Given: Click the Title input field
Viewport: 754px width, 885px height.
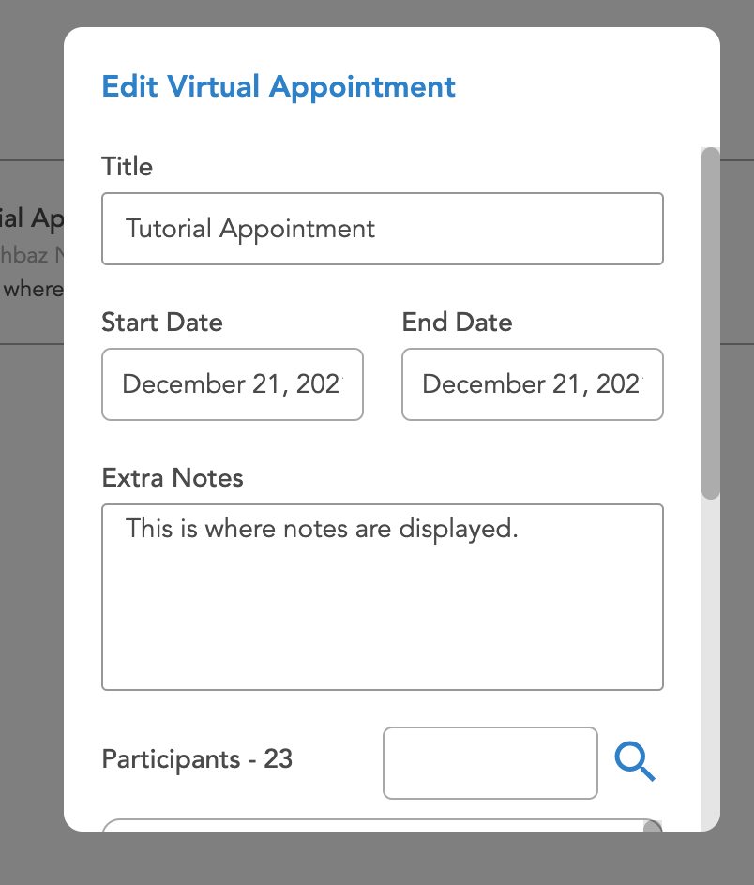Looking at the screenshot, I should pos(383,229).
